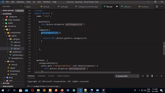Open the Edit menu
This screenshot has width=165, height=93.
[13, 2]
